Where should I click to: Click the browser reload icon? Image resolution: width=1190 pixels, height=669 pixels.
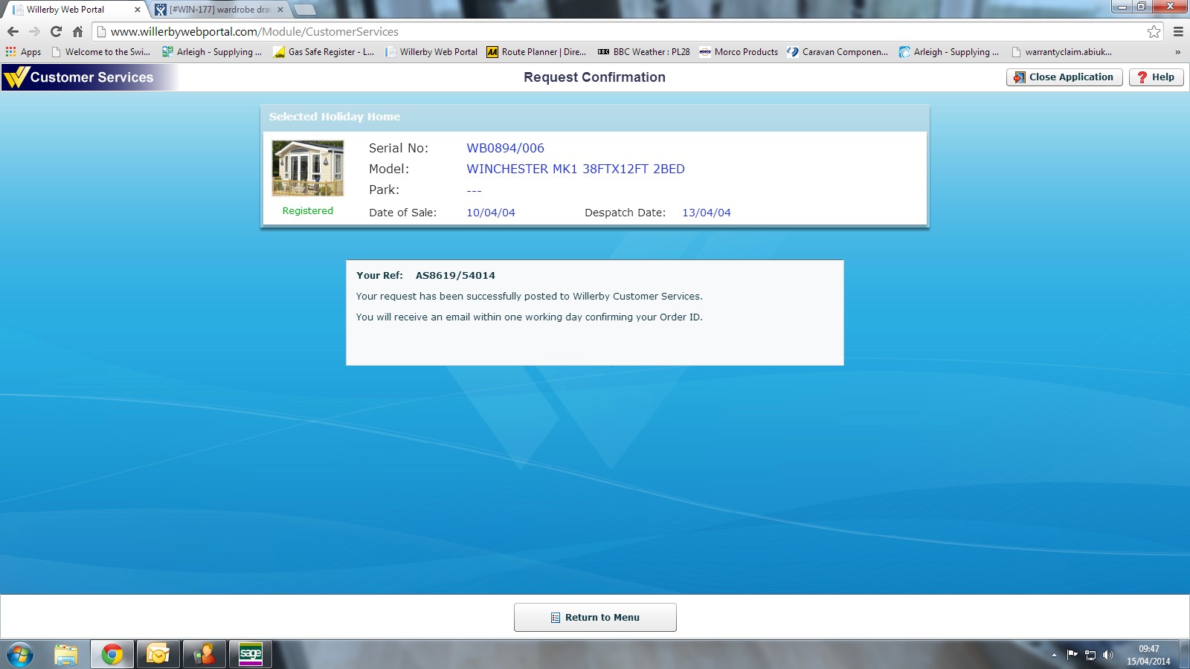coord(56,31)
